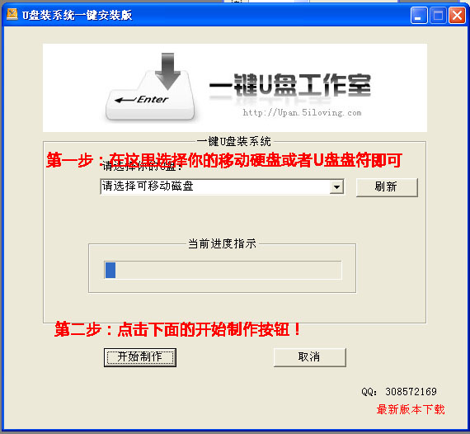470x434 pixels.
Task: Open the removable disk dropdown arrow
Action: click(x=336, y=186)
